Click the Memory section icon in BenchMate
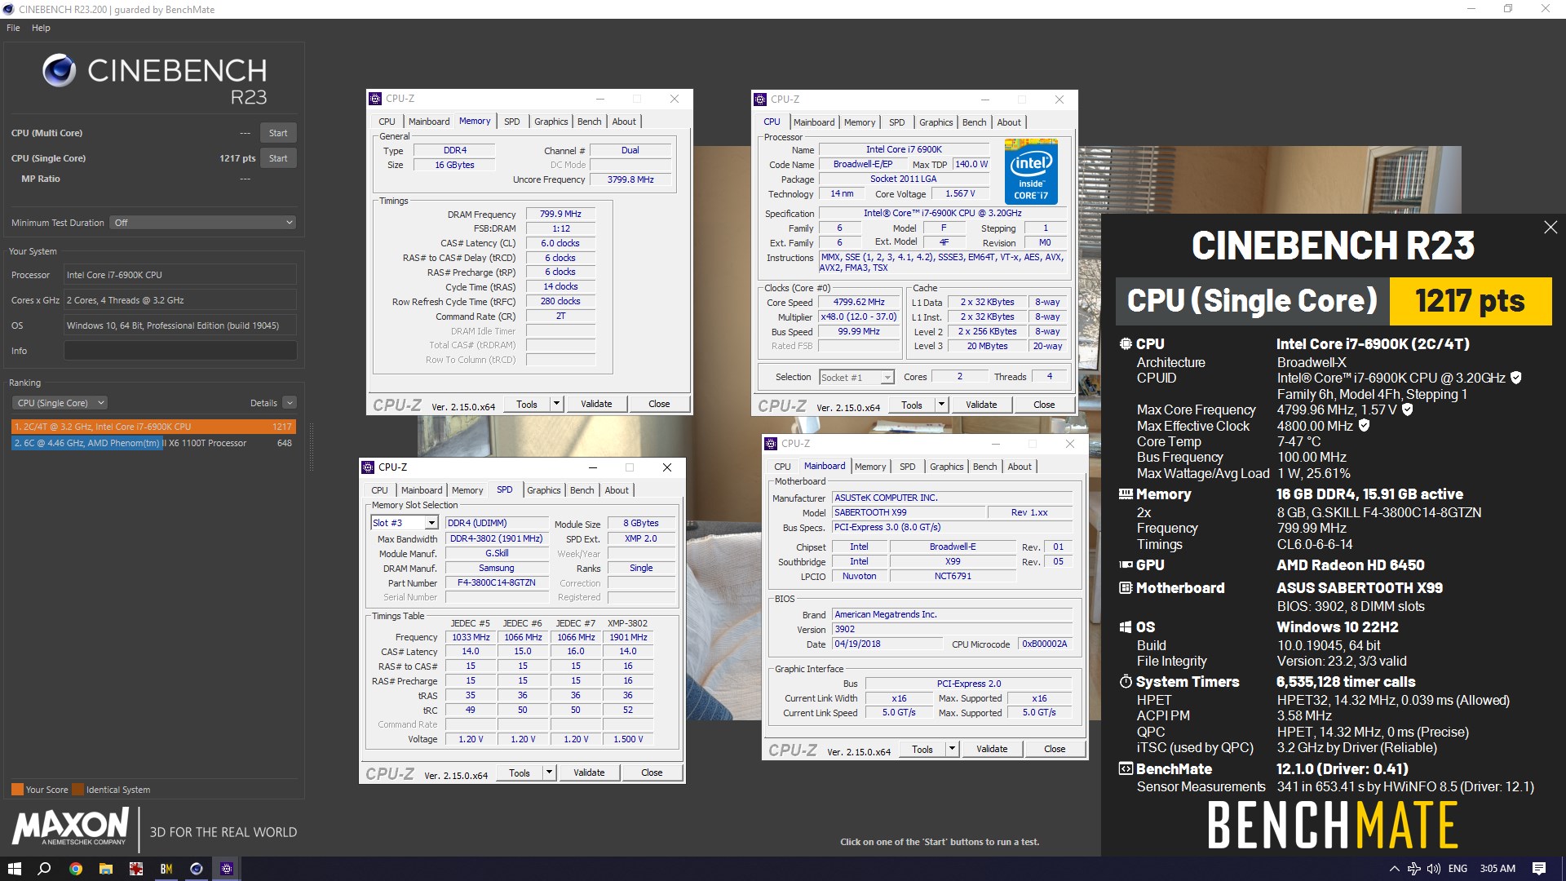Image resolution: width=1566 pixels, height=881 pixels. pyautogui.click(x=1126, y=494)
